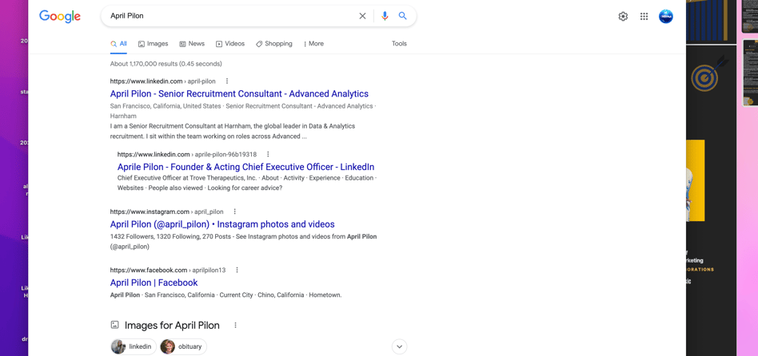Open Google settings gear icon

tap(623, 17)
